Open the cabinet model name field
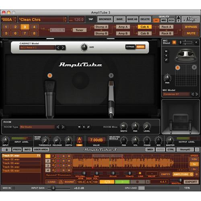Image resolution: width=201 pixels, height=201 pixels. coord(37,47)
